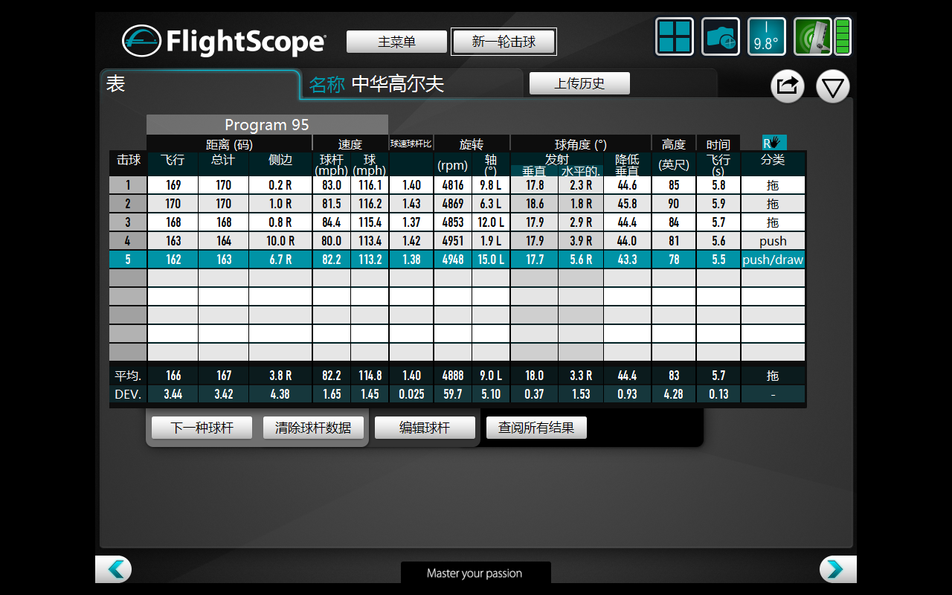Click the 下一种球杆 next club button
Screen dimensions: 952x595
(x=202, y=428)
